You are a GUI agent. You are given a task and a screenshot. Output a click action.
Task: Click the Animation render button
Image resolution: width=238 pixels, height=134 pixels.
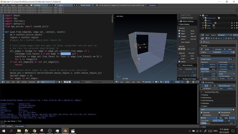tap(217, 49)
